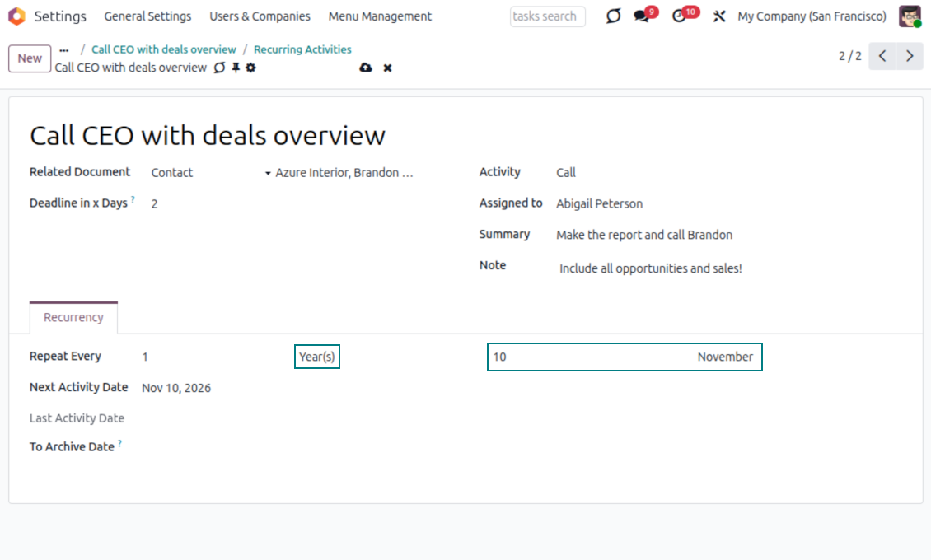Discard changes with the X icon
This screenshot has height=560, width=931.
click(387, 68)
